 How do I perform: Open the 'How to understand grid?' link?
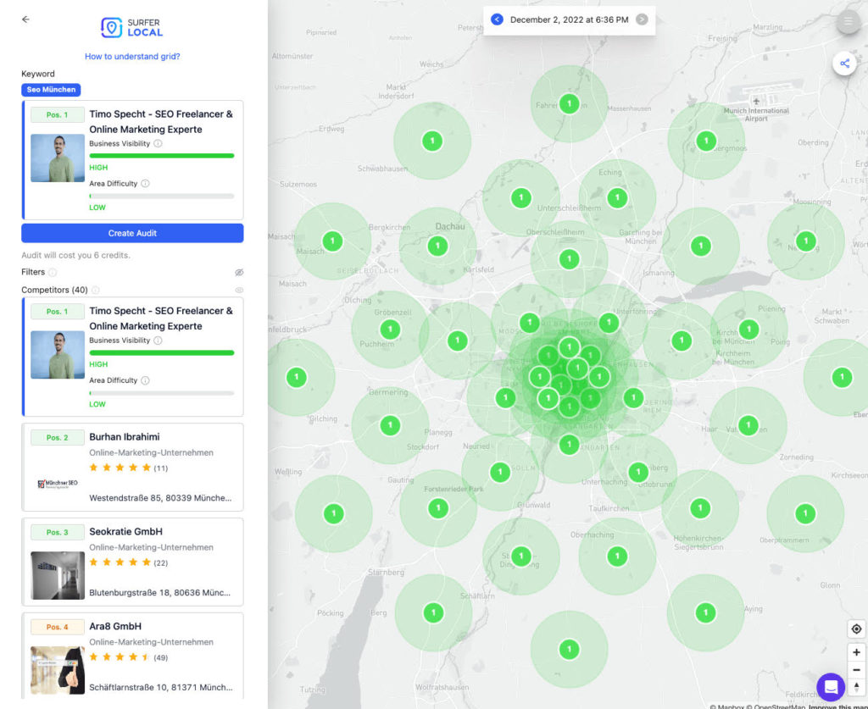[x=132, y=57]
